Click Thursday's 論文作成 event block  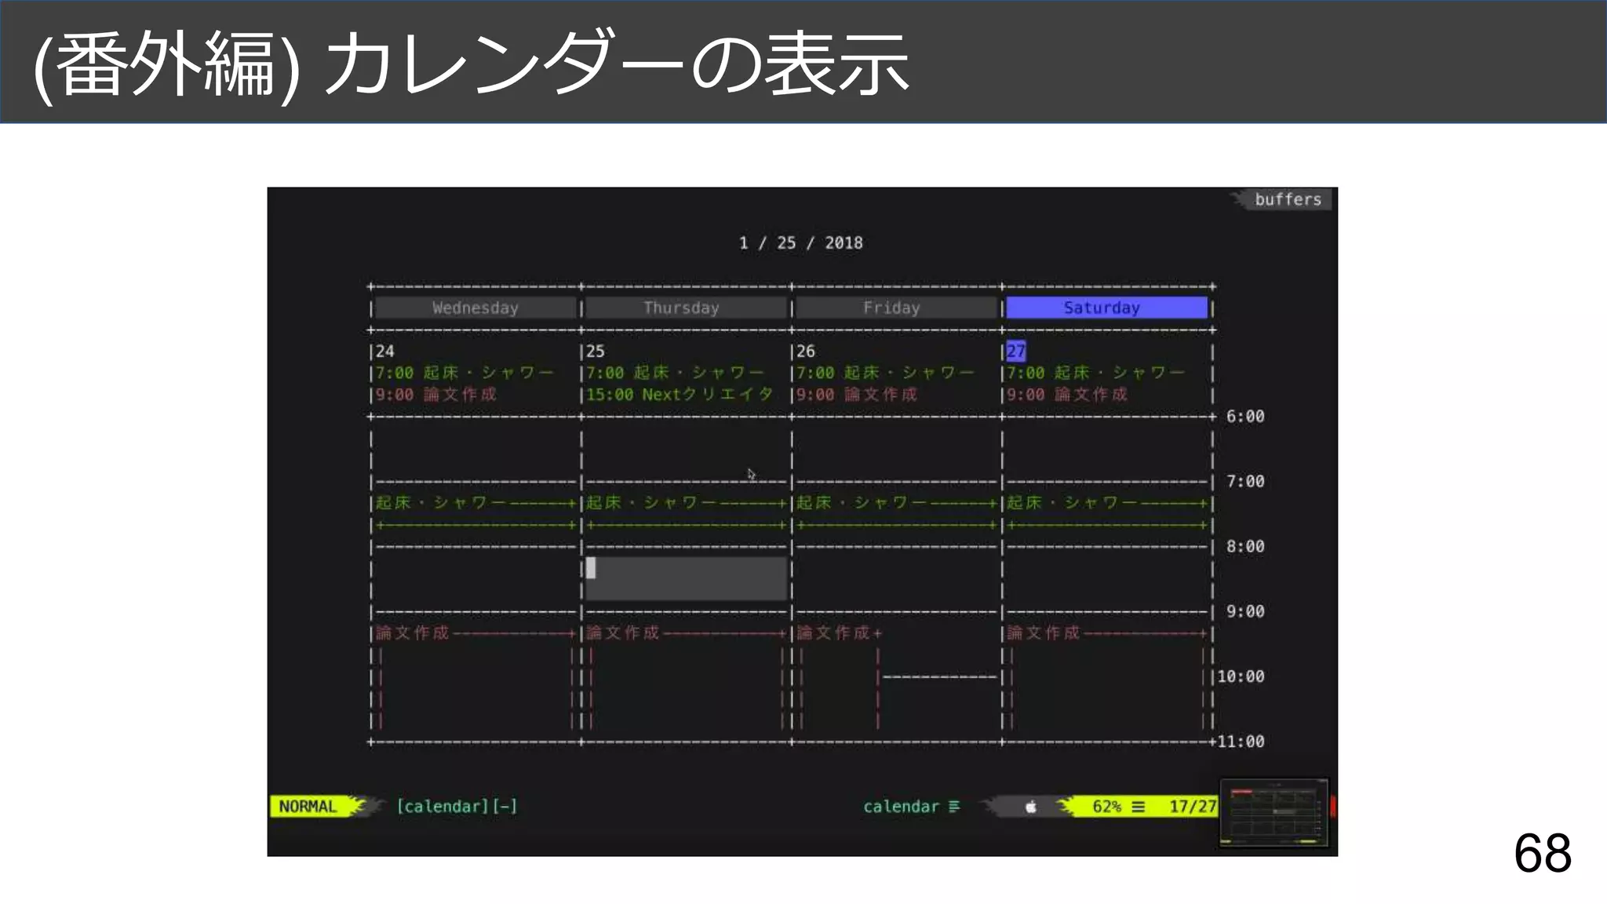pos(686,676)
